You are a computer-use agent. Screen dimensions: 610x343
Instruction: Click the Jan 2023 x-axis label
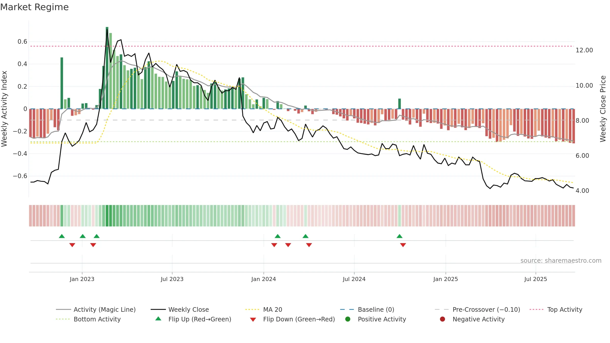coord(82,279)
